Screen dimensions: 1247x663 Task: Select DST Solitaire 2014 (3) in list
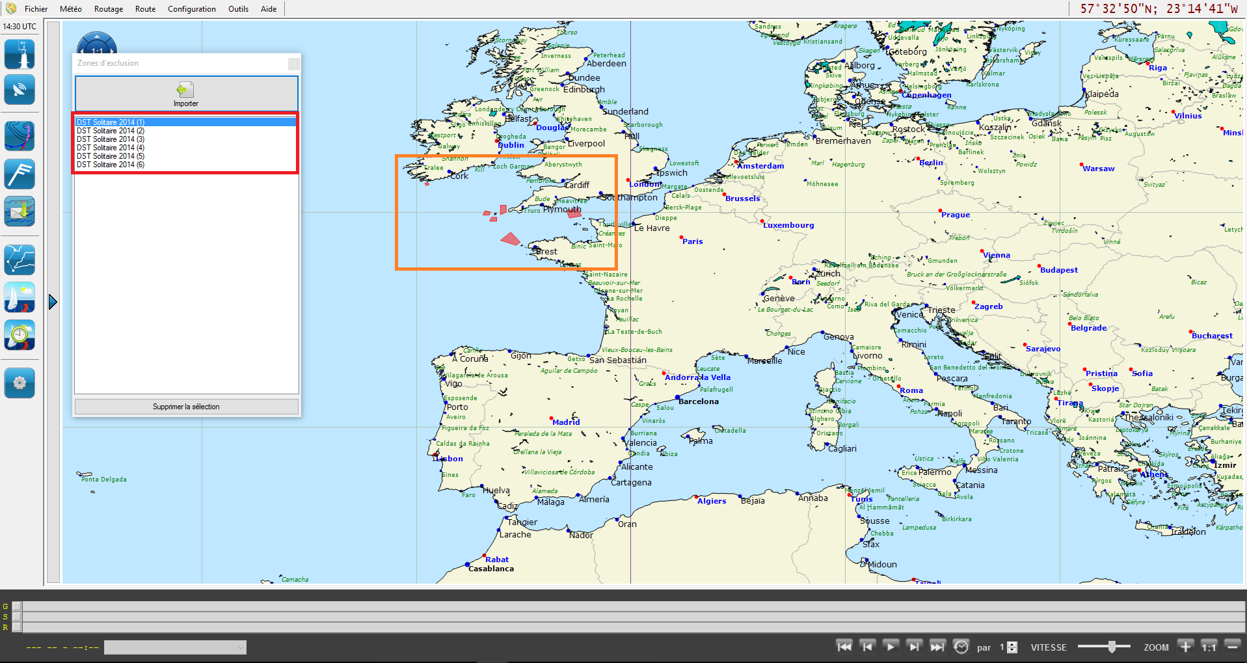coord(111,139)
